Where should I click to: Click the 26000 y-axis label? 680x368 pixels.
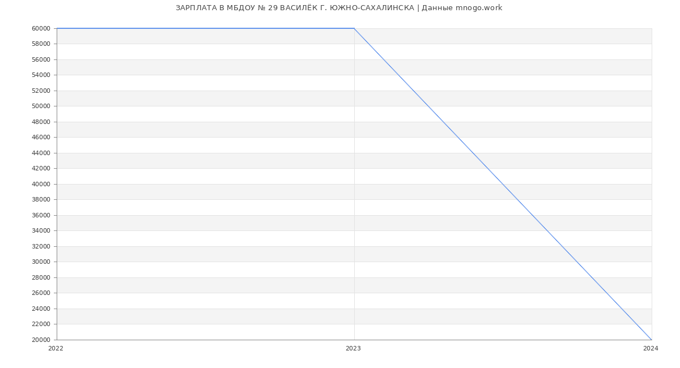(x=41, y=293)
